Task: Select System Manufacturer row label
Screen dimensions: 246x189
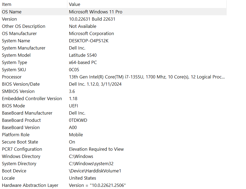Action: pyautogui.click(x=24, y=48)
